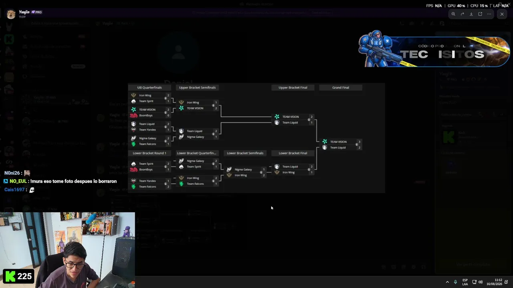Click Team Yandex name in UB Quarterfinals
Screen dimensions: 513x288
147,130
